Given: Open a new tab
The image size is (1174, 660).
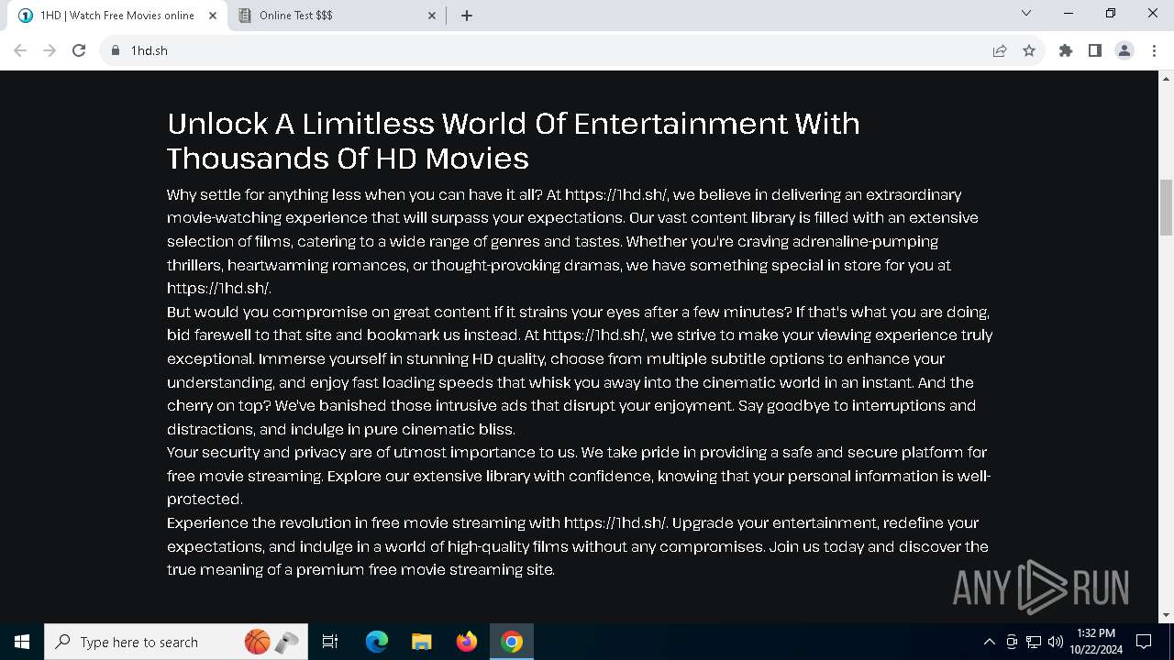Looking at the screenshot, I should (467, 16).
